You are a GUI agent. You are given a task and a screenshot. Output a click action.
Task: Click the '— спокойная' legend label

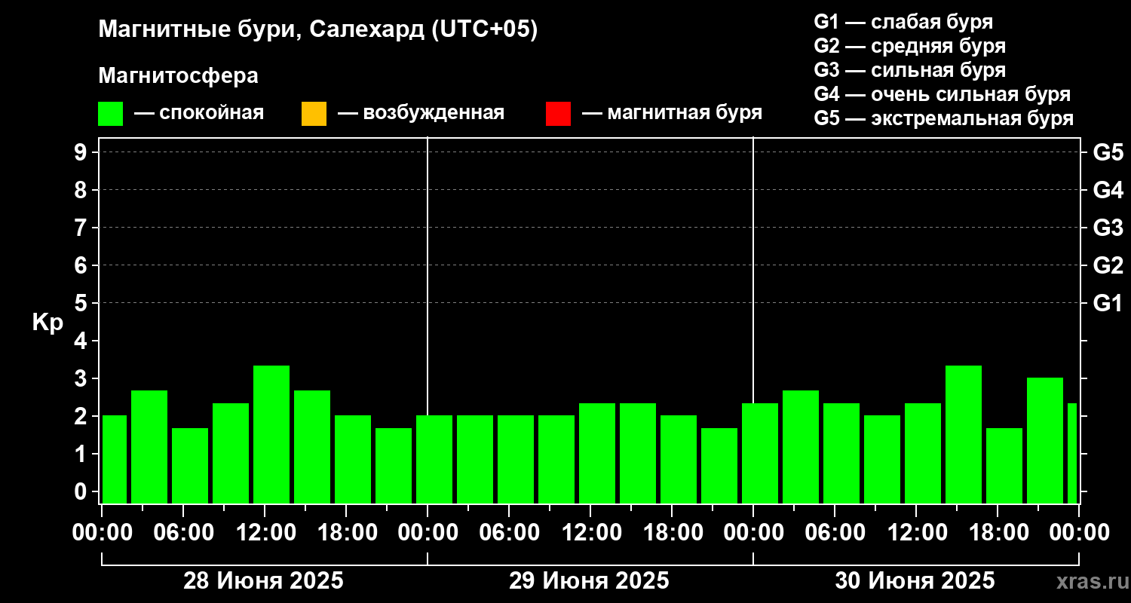point(199,113)
